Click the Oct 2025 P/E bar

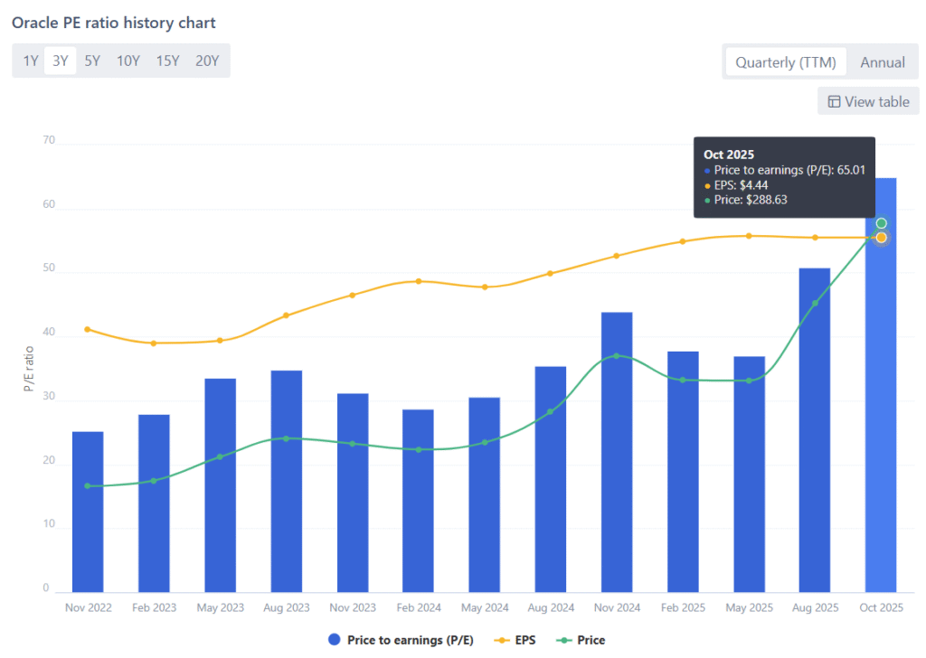click(x=881, y=407)
